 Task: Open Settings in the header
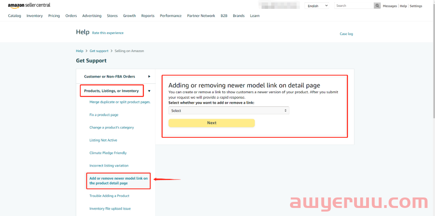click(416, 6)
